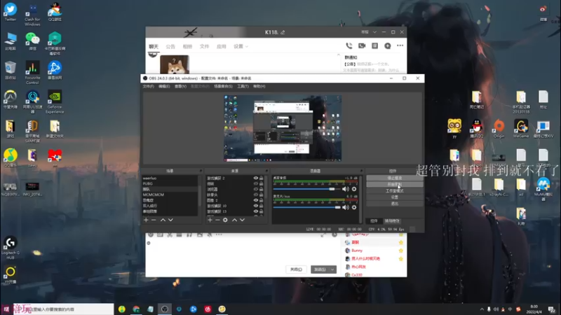Open mic/aux gear settings in mixer
Viewport: 561px width, 315px height.
[354, 207]
